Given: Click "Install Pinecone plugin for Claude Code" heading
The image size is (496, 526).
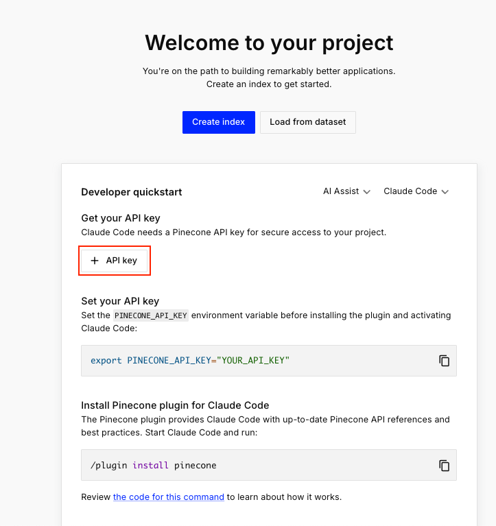Looking at the screenshot, I should (175, 405).
